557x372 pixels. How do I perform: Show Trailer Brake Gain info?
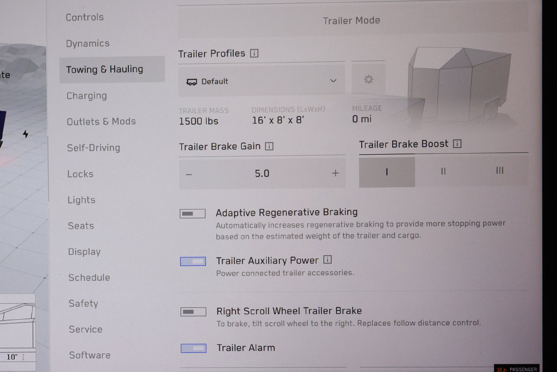click(x=269, y=146)
